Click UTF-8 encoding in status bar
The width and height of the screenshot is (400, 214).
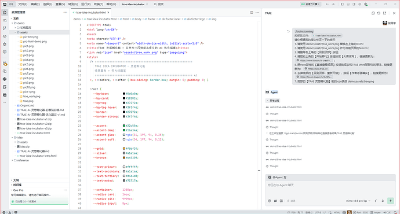tap(318, 212)
